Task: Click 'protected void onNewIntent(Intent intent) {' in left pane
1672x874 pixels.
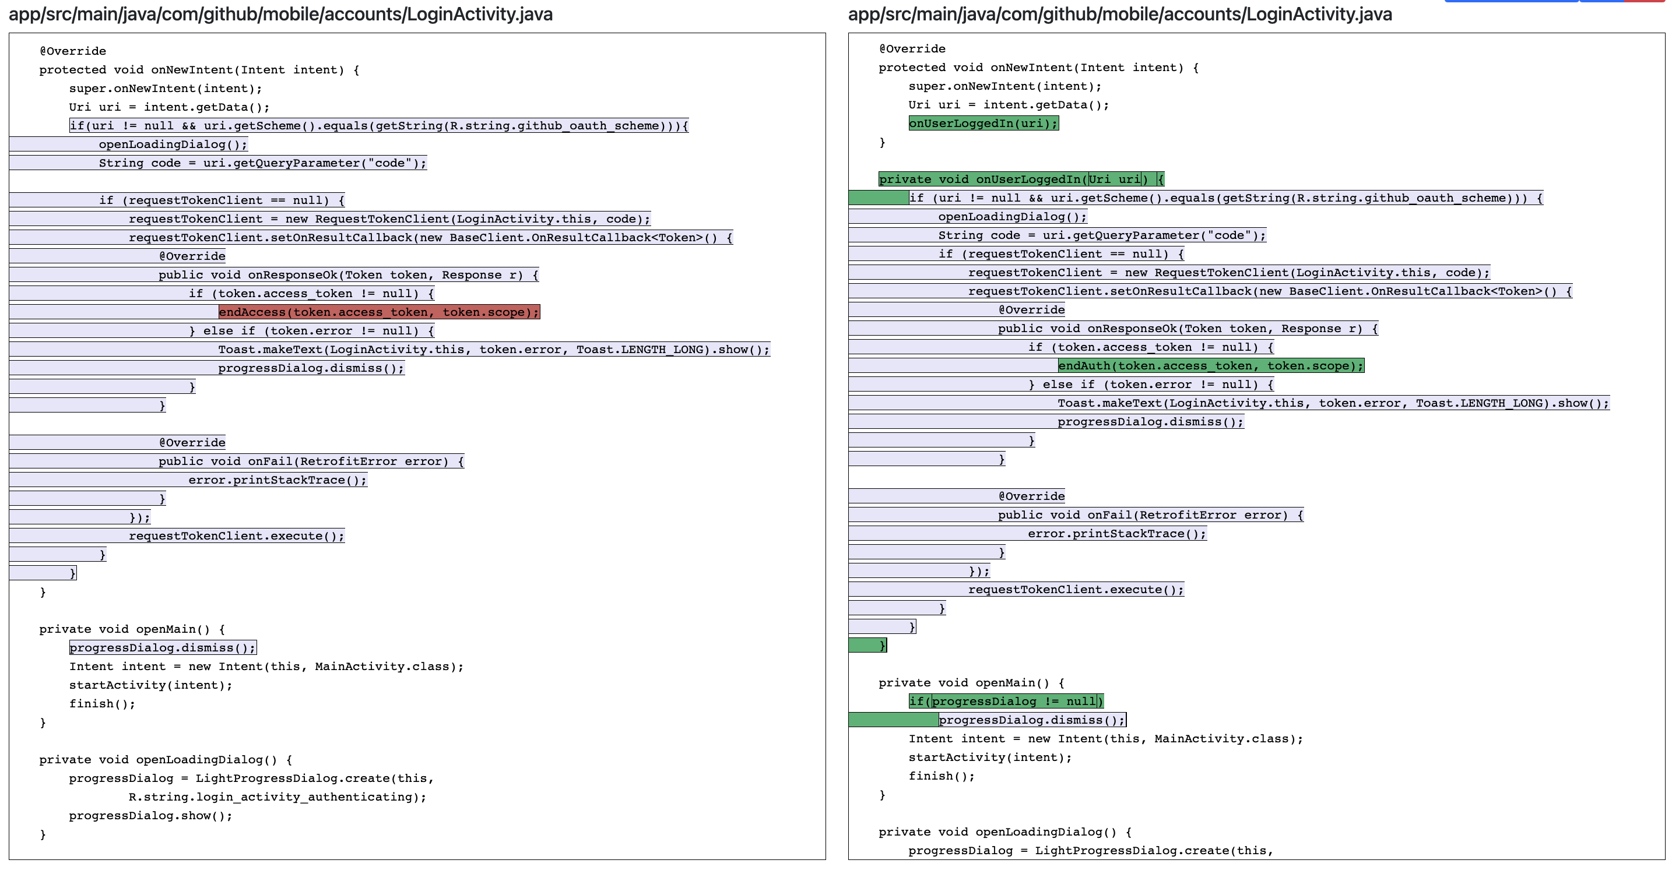Action: click(199, 70)
